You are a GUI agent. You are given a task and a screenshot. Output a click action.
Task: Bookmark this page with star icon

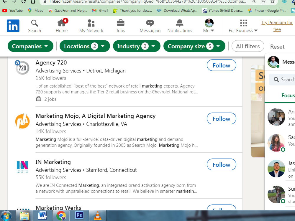pyautogui.click(x=272, y=2)
